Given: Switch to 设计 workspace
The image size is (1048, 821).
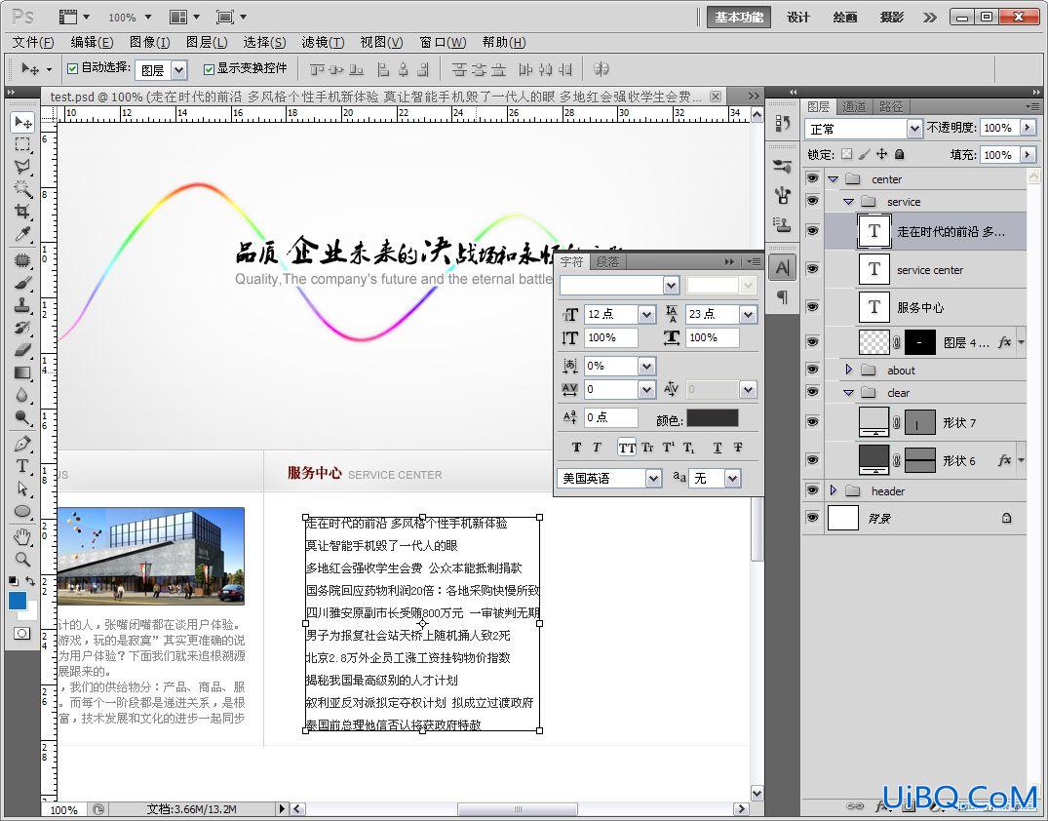Looking at the screenshot, I should click(798, 18).
